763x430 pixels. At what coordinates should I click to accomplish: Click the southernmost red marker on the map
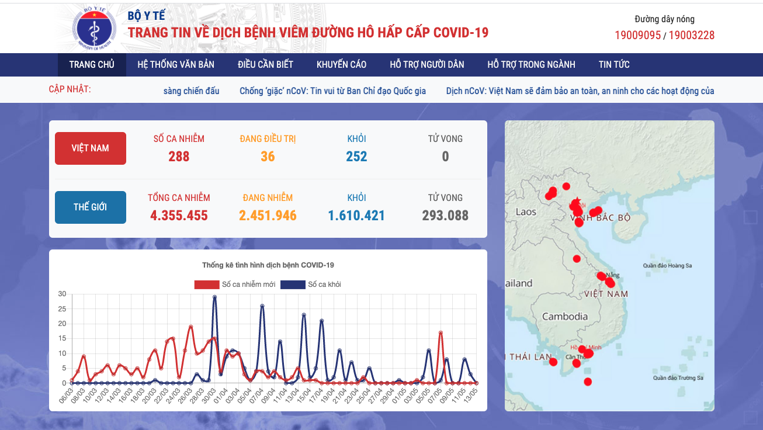coord(588,382)
